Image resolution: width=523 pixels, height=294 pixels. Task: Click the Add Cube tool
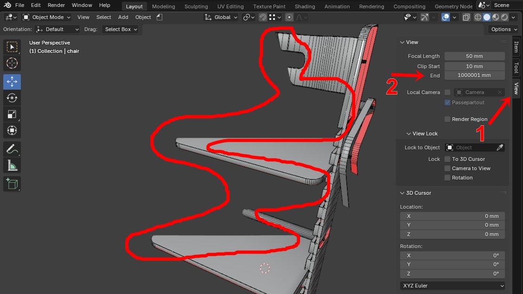12,184
